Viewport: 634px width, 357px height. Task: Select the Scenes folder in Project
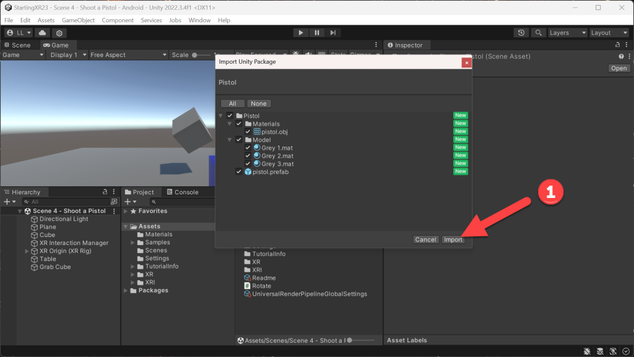[156, 251]
